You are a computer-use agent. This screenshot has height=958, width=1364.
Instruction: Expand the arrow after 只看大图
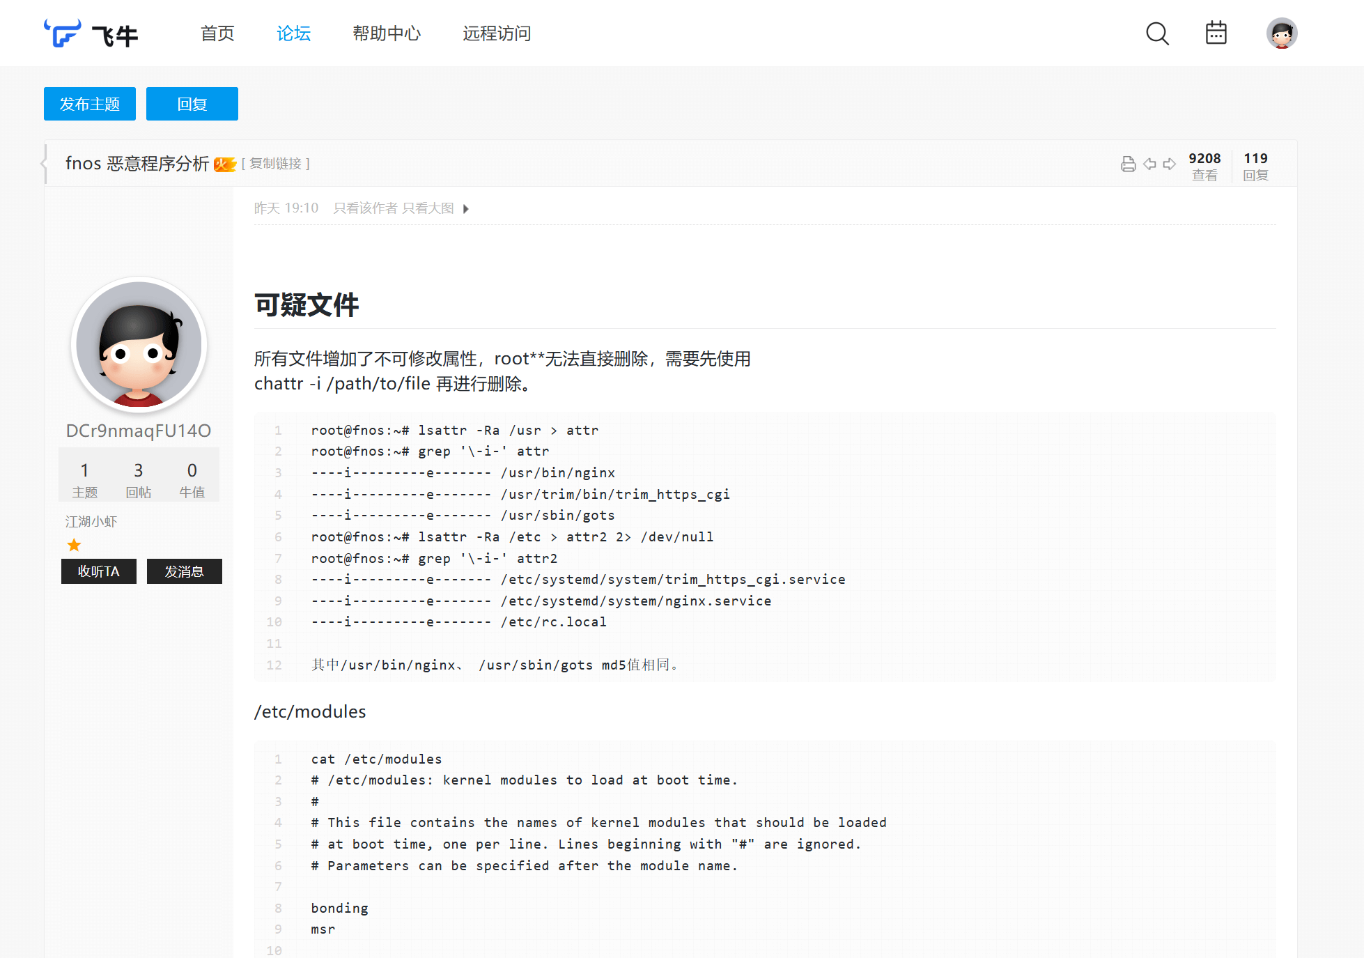[466, 209]
